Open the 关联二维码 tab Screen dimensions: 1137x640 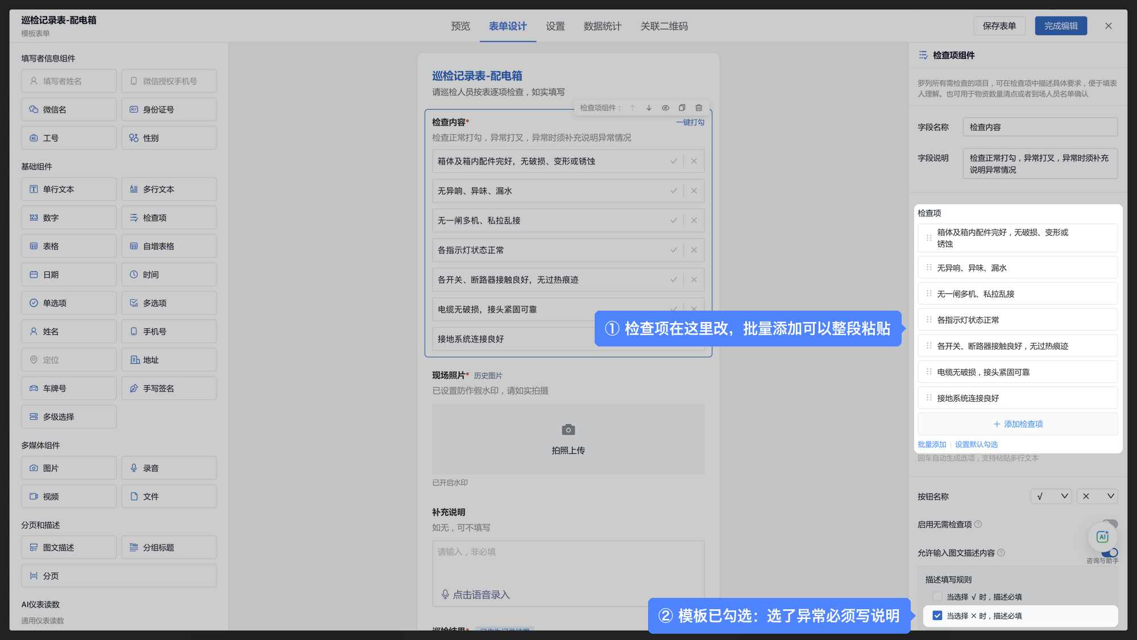point(663,26)
